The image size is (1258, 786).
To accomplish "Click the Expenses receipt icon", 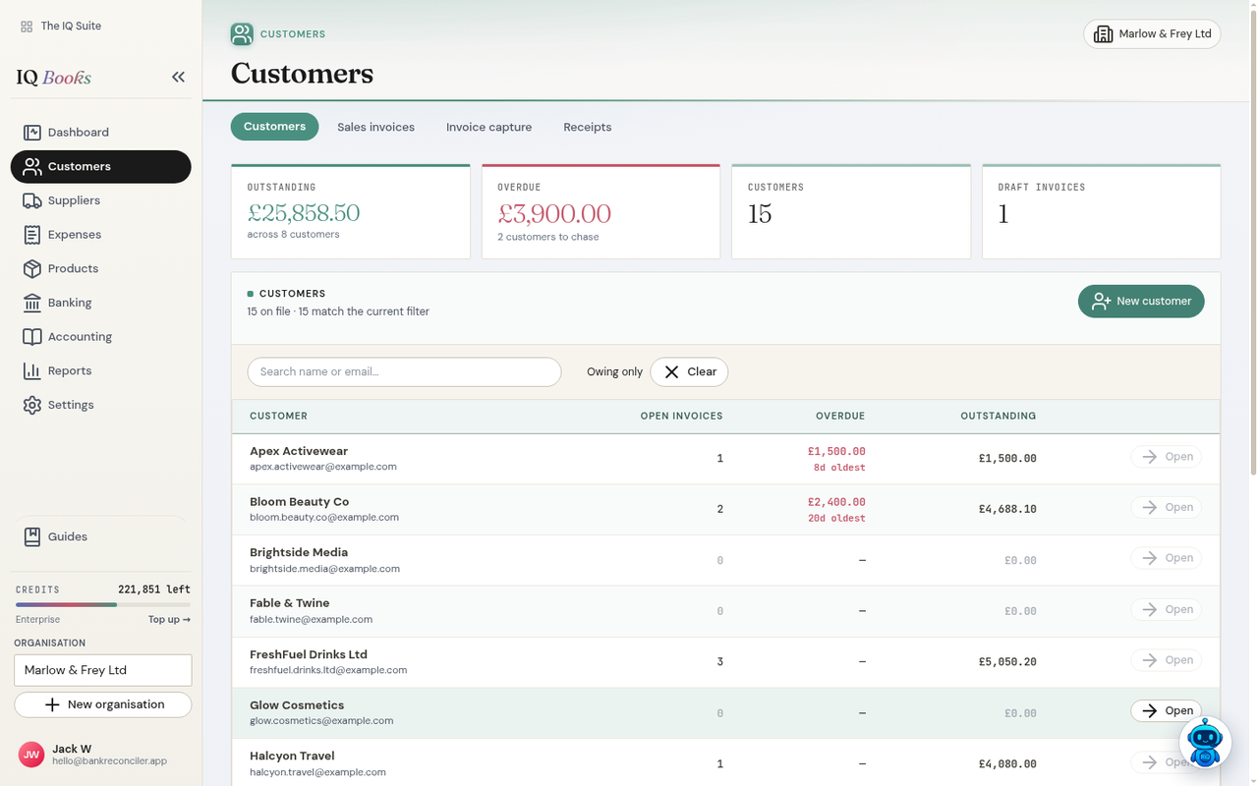I will pos(32,235).
